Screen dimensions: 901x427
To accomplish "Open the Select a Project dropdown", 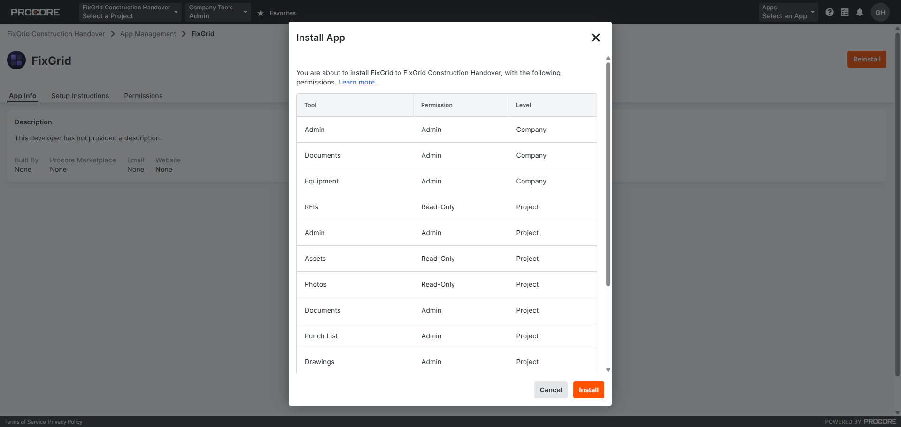I will click(130, 12).
